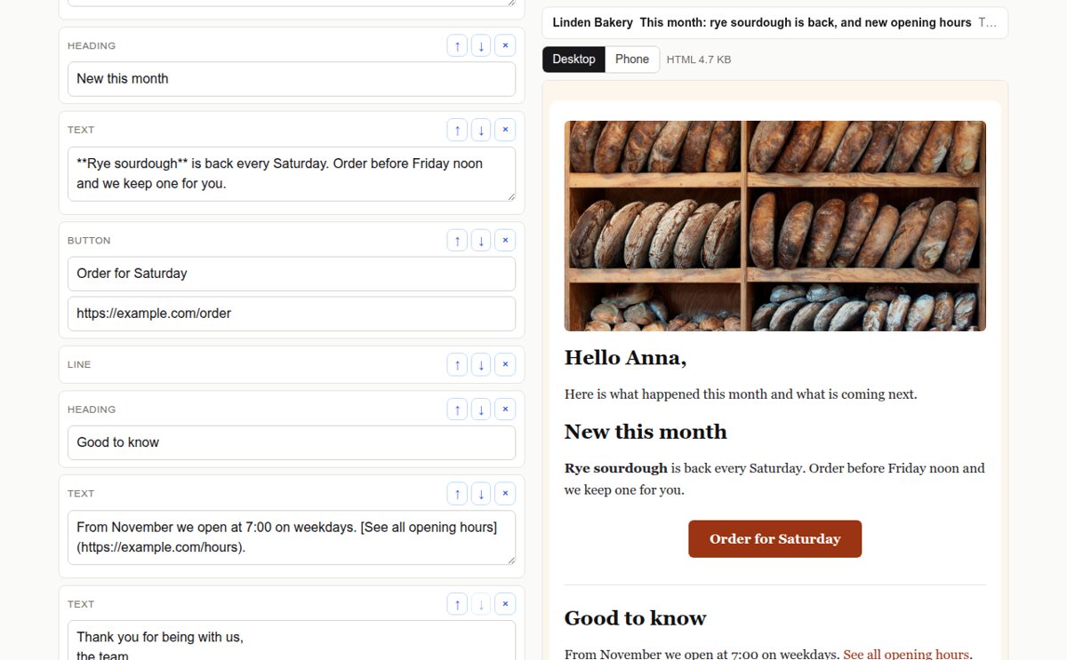The height and width of the screenshot is (660, 1067).
Task: Click the bread shelves image in preview
Action: [774, 226]
